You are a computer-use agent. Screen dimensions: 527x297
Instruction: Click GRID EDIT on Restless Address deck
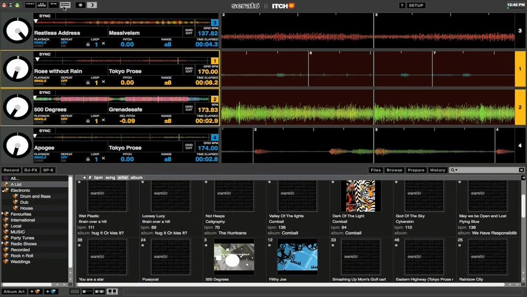coord(189,32)
